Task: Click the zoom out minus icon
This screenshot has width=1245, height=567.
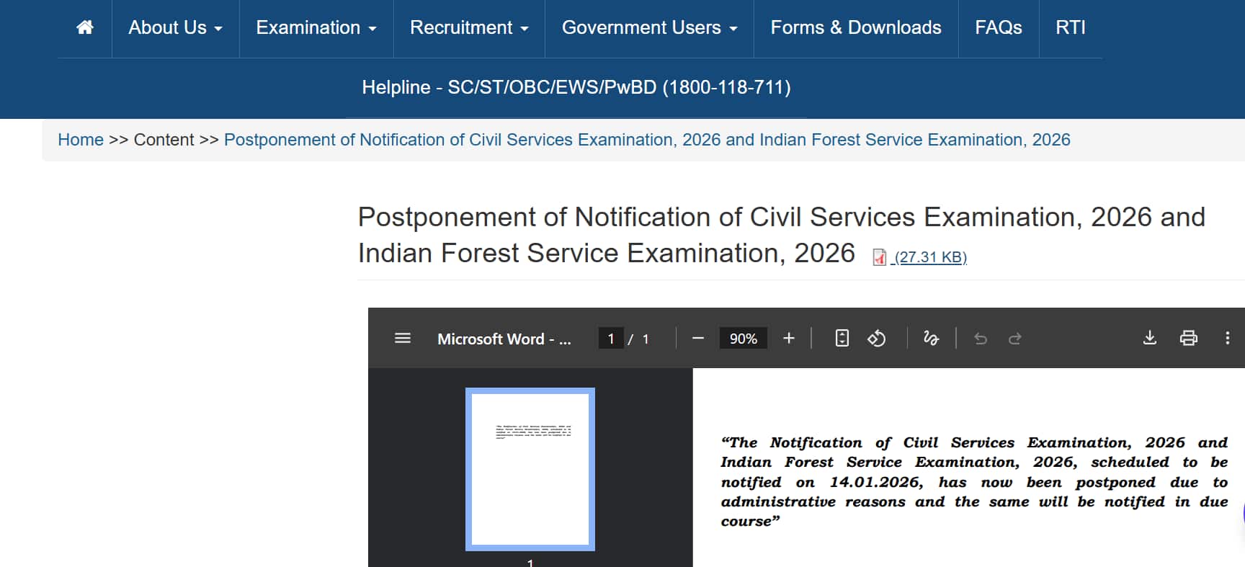Action: (x=697, y=338)
